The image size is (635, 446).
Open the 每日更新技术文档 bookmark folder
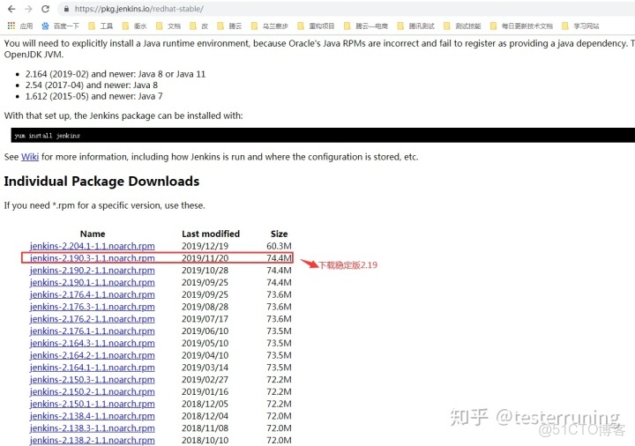point(521,26)
